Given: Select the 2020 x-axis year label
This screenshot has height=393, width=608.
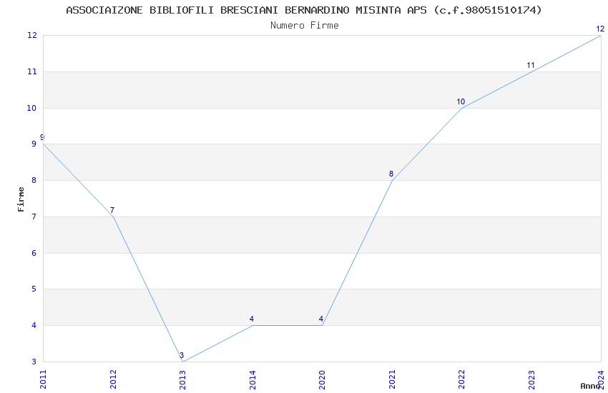Looking at the screenshot, I should pyautogui.click(x=322, y=379).
